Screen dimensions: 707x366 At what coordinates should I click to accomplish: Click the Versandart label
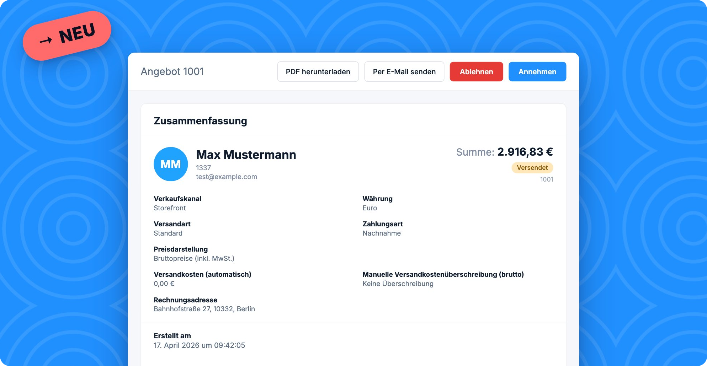[172, 224]
